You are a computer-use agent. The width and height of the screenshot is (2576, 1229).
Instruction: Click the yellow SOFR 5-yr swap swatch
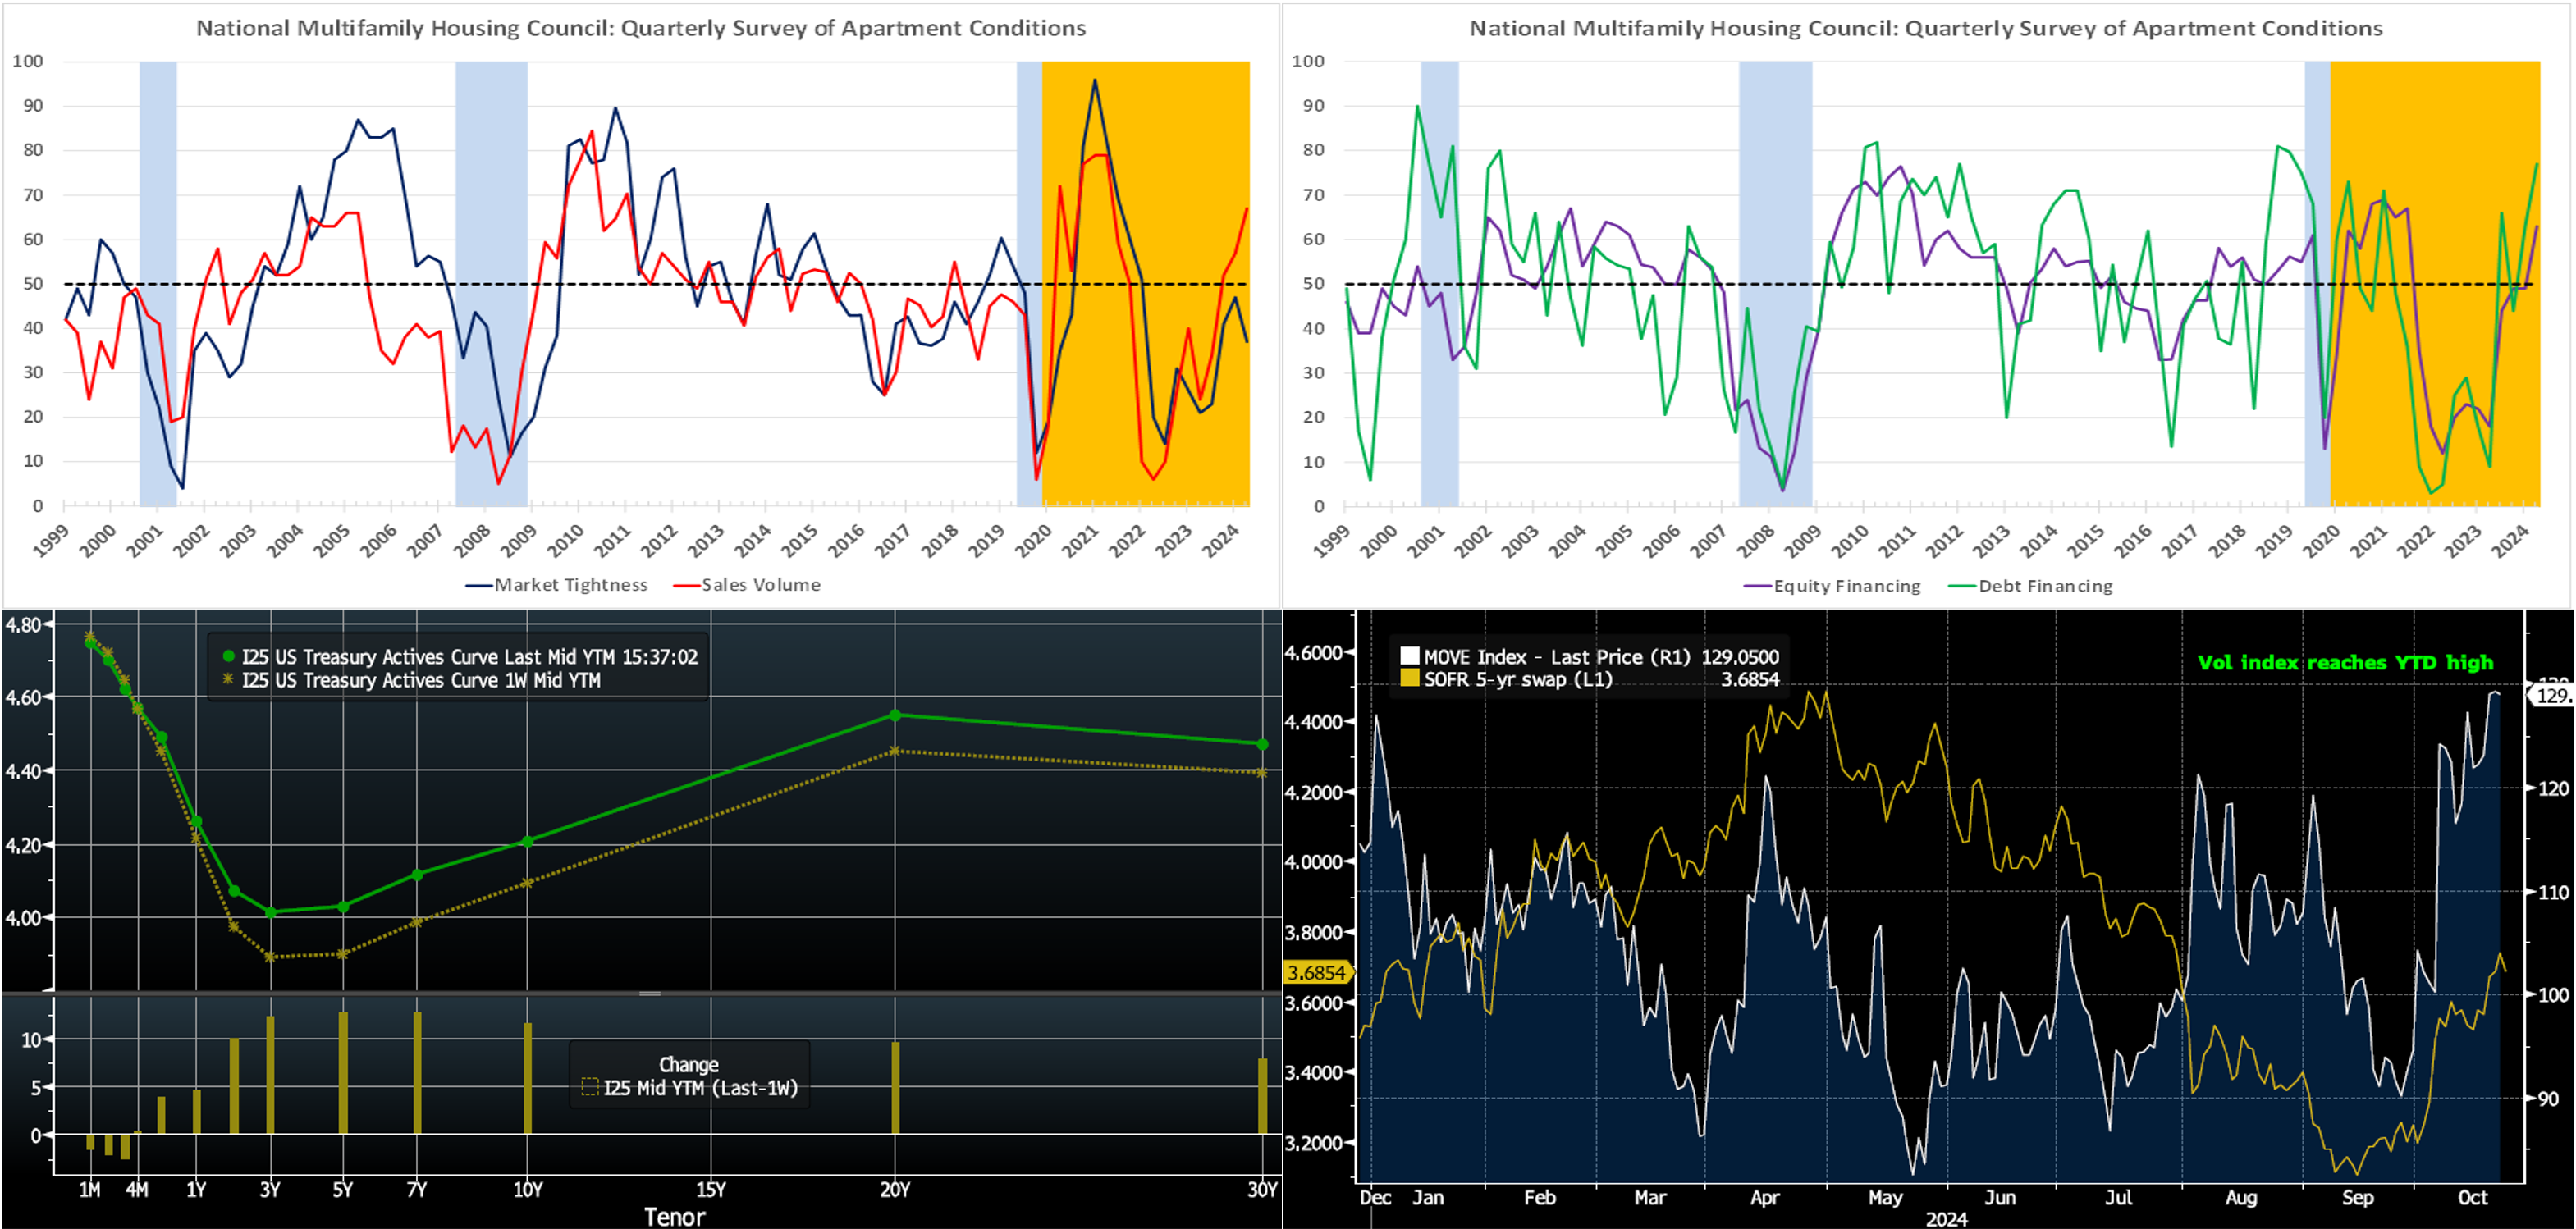(x=1409, y=679)
